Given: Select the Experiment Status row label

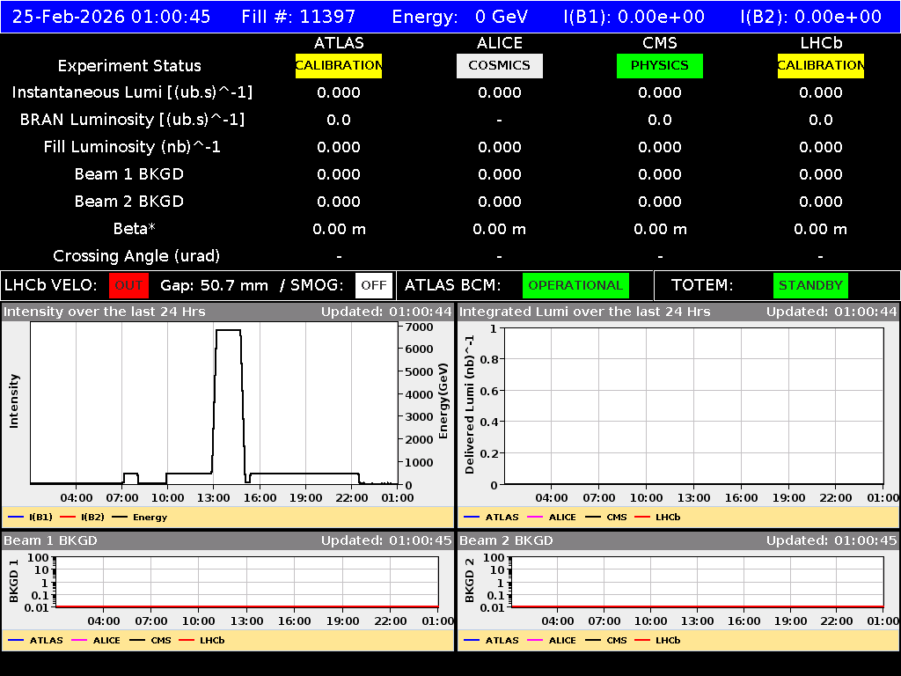Looking at the screenshot, I should pos(129,65).
